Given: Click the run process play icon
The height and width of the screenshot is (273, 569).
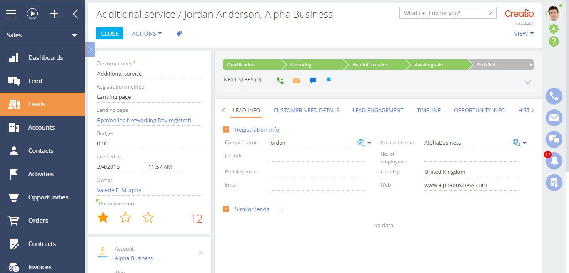Looking at the screenshot, I should [x=32, y=14].
